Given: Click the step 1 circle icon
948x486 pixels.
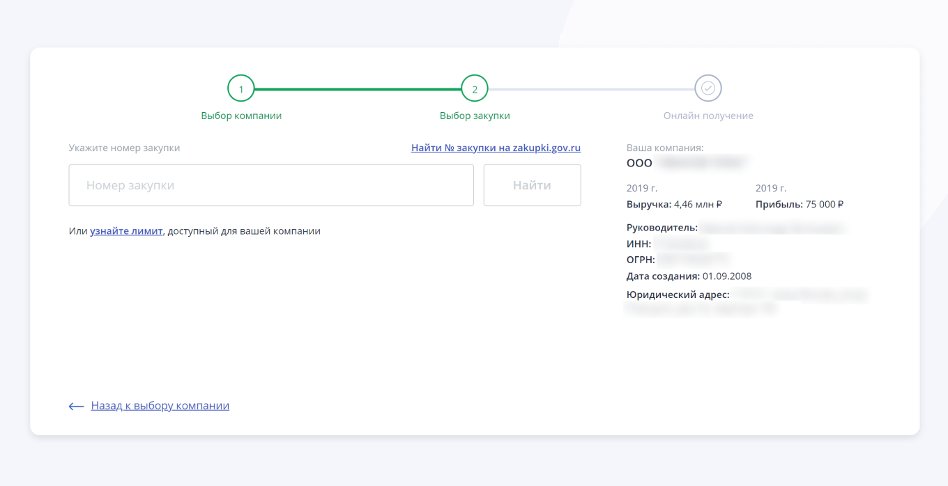Looking at the screenshot, I should 241,89.
